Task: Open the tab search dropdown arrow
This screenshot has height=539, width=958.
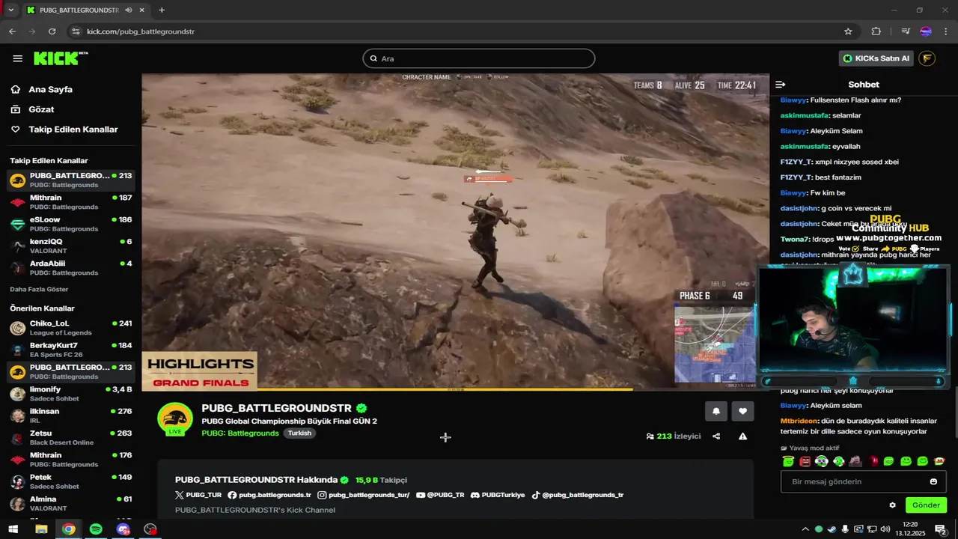Action: [10, 10]
